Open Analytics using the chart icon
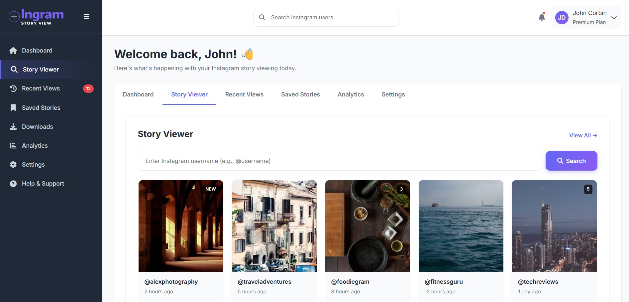The width and height of the screenshot is (629, 302). 13,146
